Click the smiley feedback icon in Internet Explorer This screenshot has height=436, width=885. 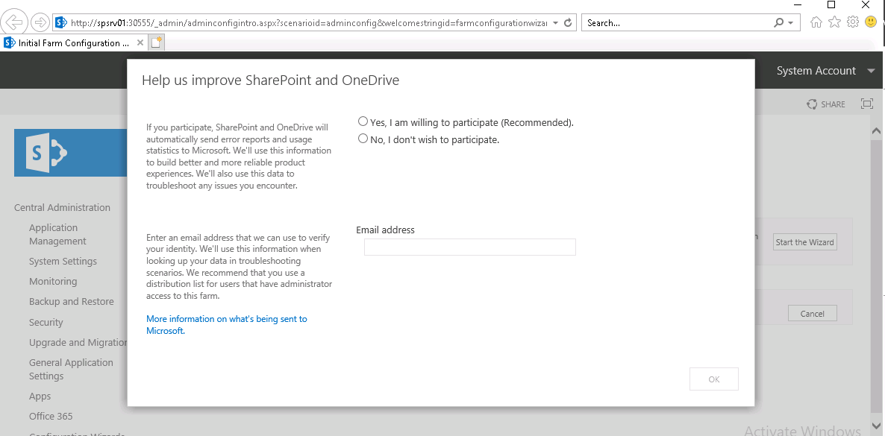(x=870, y=22)
